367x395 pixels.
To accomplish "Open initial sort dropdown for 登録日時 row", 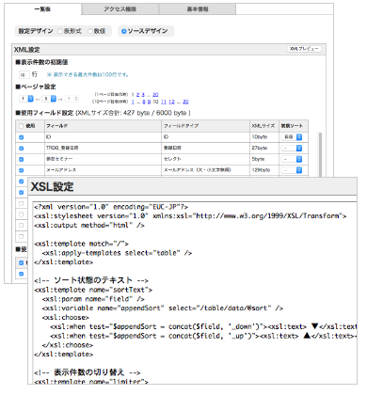I will point(292,148).
